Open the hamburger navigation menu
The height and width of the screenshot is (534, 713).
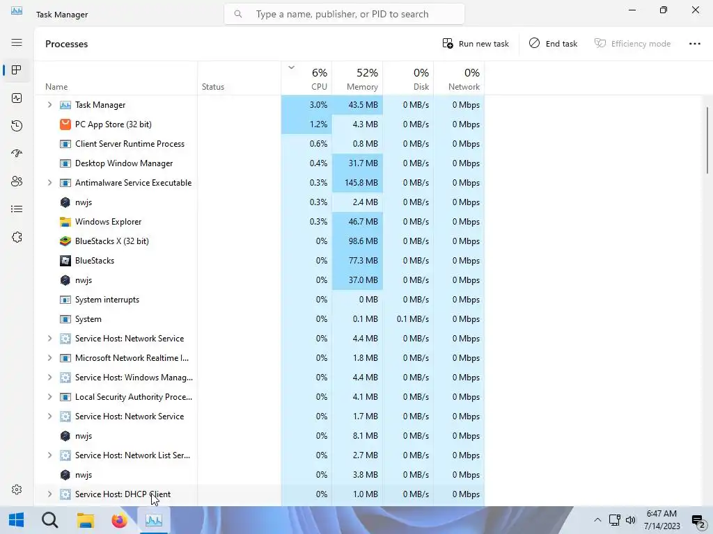click(x=17, y=42)
